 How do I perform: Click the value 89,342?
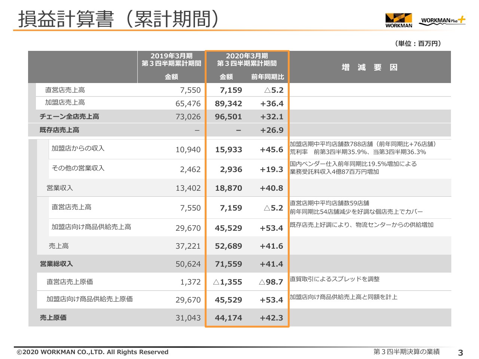[x=228, y=104]
